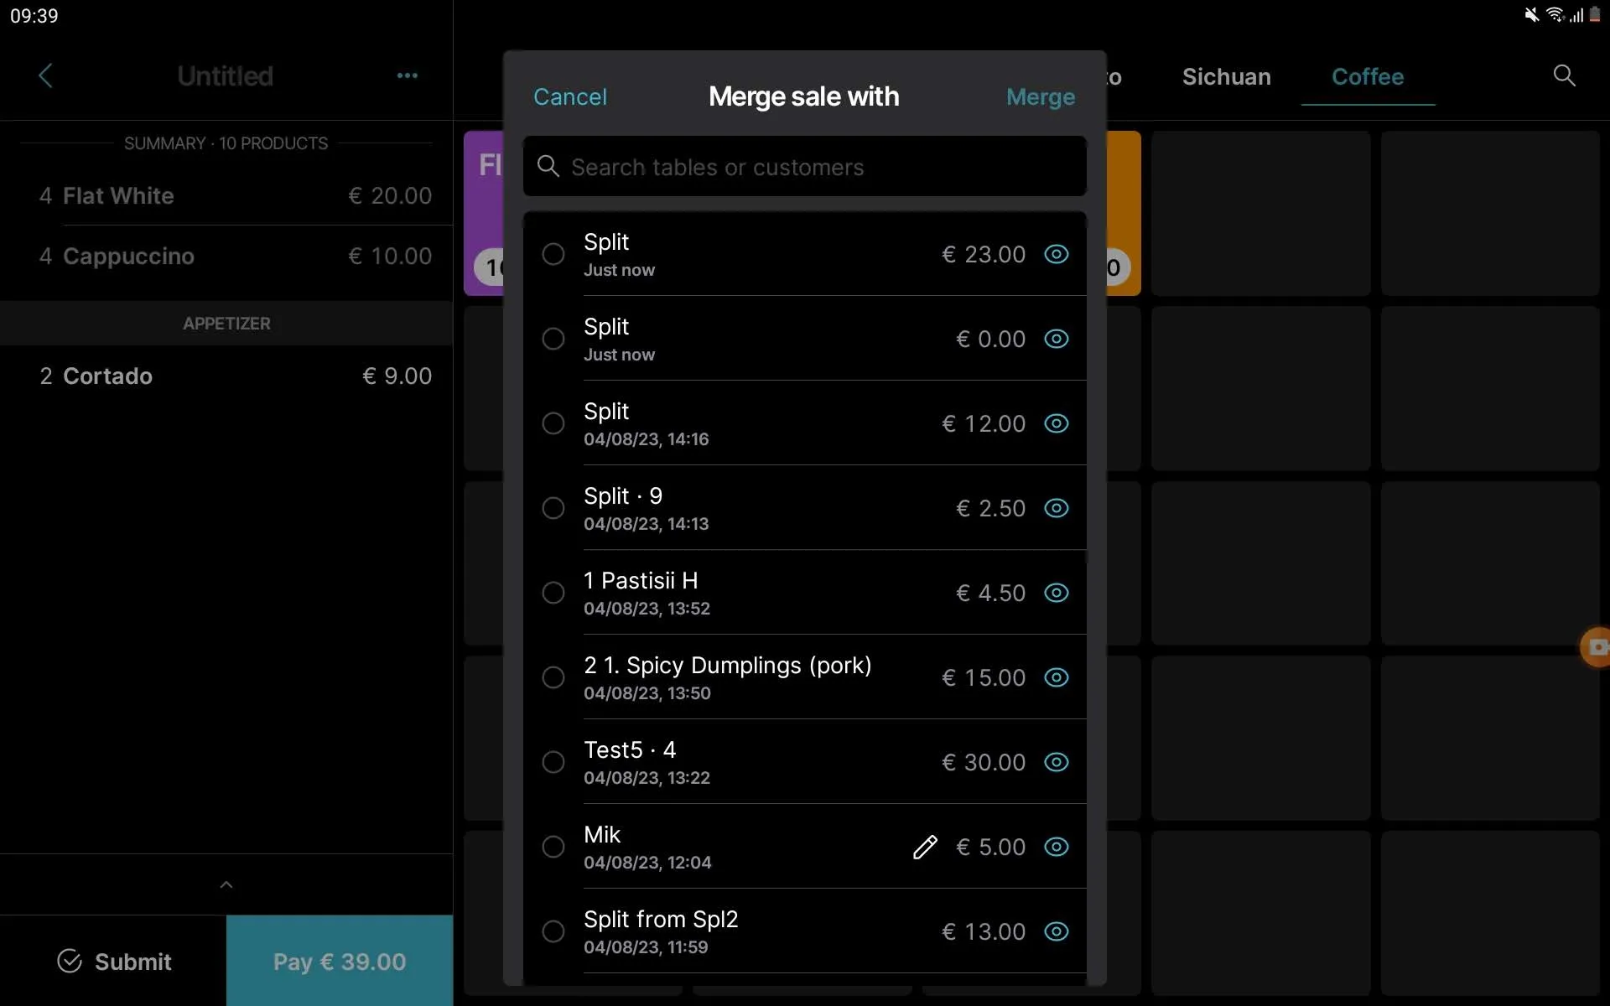This screenshot has height=1006, width=1610.
Task: Click the back arrow beside Untitled
Action: point(45,75)
